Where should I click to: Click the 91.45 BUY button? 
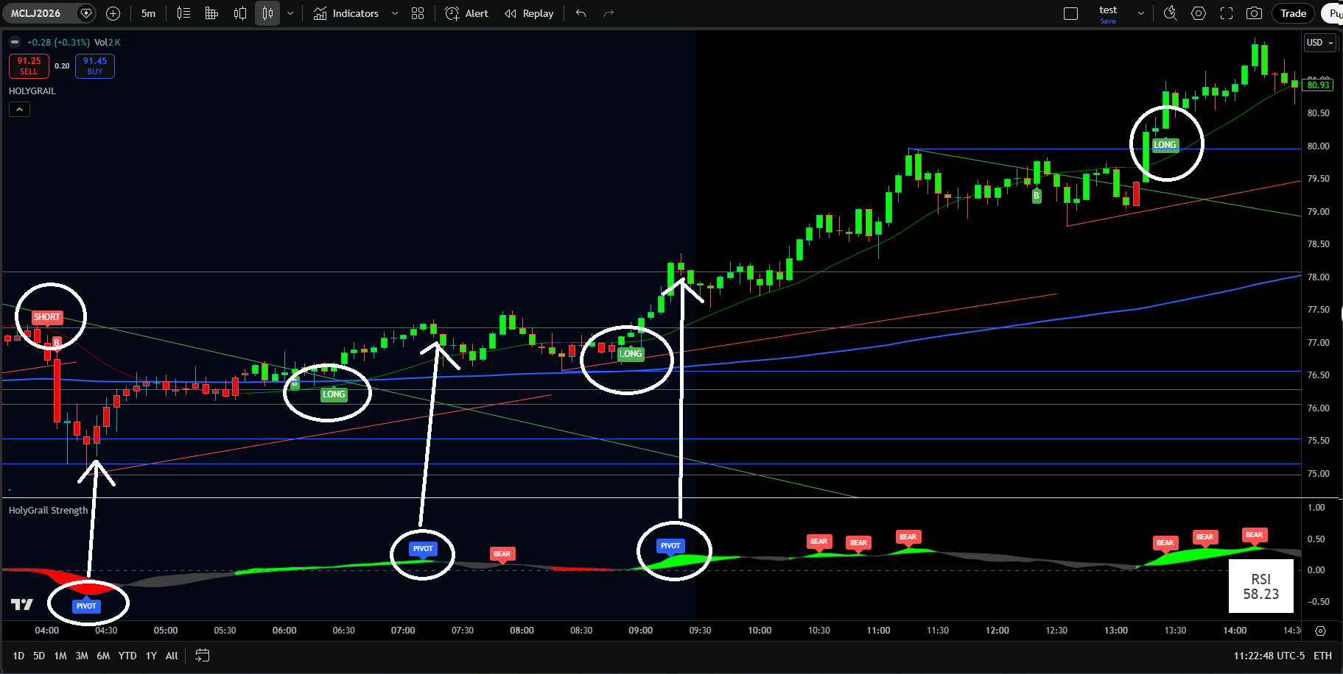(95, 65)
